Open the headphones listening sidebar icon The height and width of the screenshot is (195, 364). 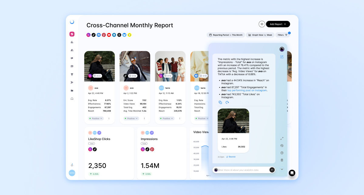coord(72,99)
